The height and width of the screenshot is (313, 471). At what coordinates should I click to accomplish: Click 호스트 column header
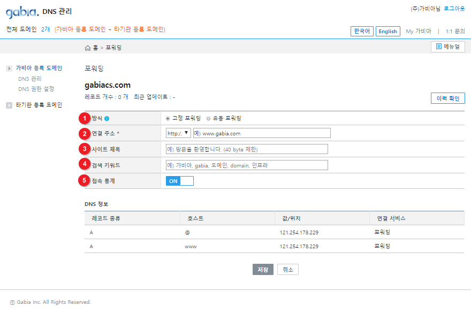click(195, 218)
